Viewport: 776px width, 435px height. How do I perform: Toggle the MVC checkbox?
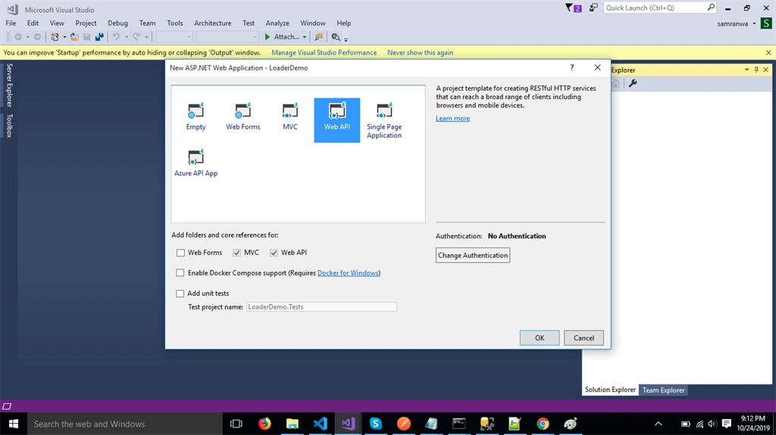coord(236,253)
